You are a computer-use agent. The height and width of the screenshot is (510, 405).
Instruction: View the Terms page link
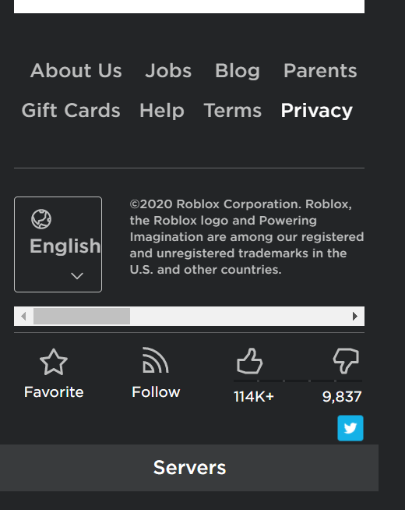coord(233,110)
